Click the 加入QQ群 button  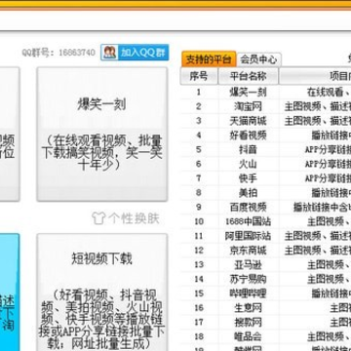point(135,53)
